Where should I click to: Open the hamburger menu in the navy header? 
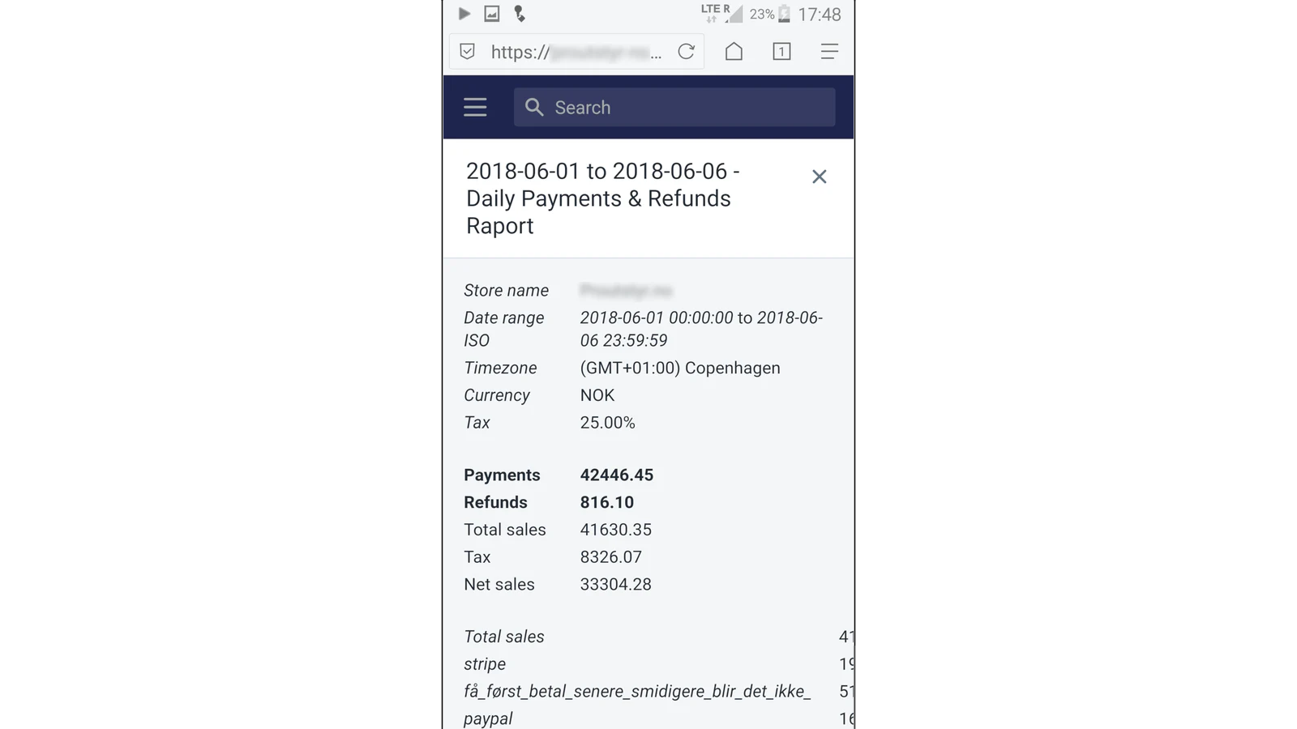coord(475,107)
